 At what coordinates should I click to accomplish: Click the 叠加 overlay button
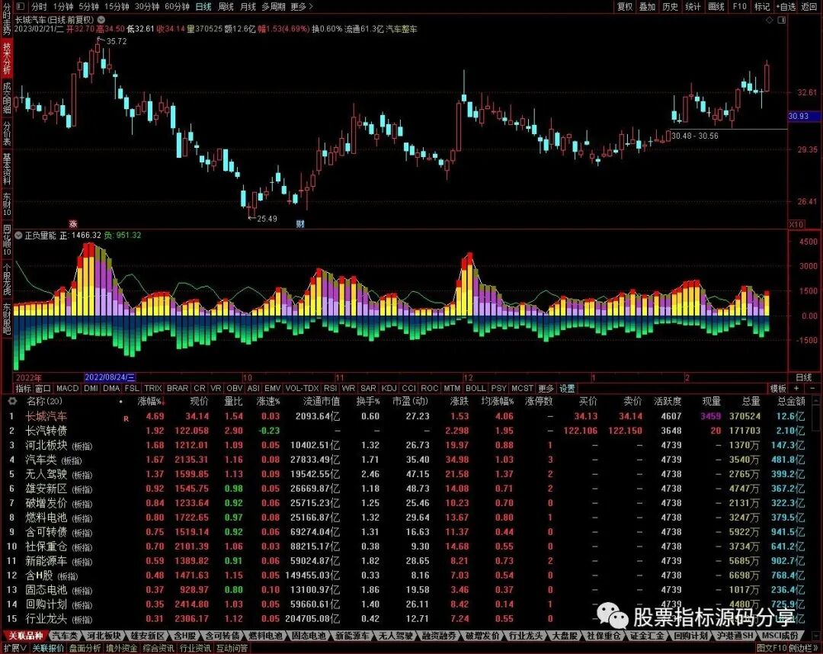(647, 6)
